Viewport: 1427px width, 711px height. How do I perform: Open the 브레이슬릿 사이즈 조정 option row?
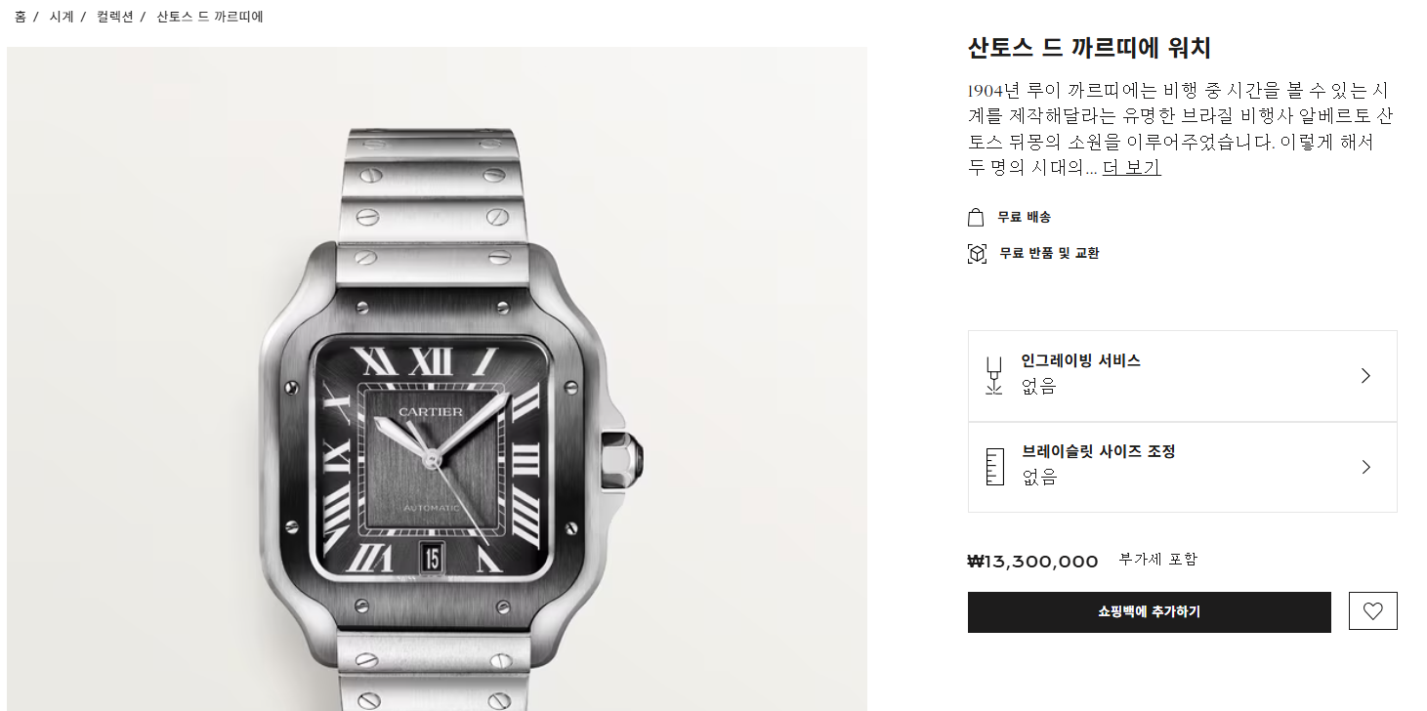coord(1182,467)
